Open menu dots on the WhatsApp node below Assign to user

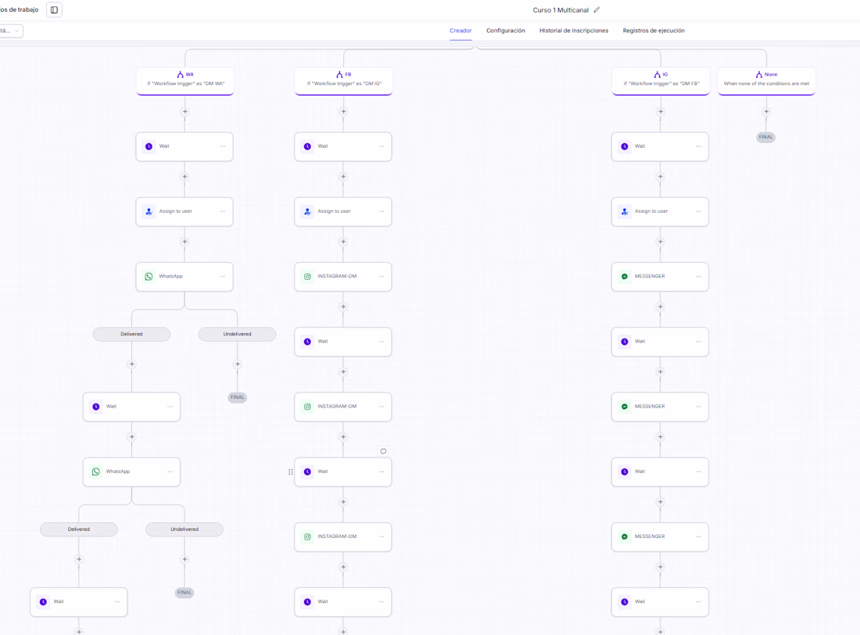[223, 277]
